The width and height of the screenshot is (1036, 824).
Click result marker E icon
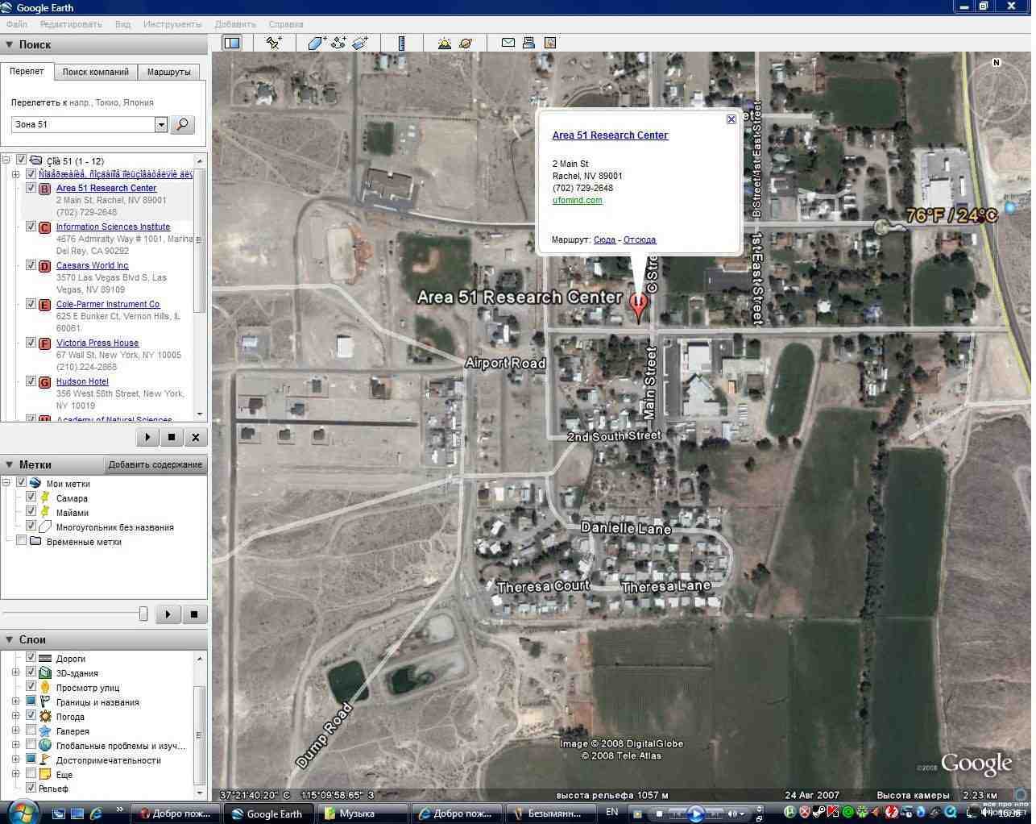click(x=45, y=305)
